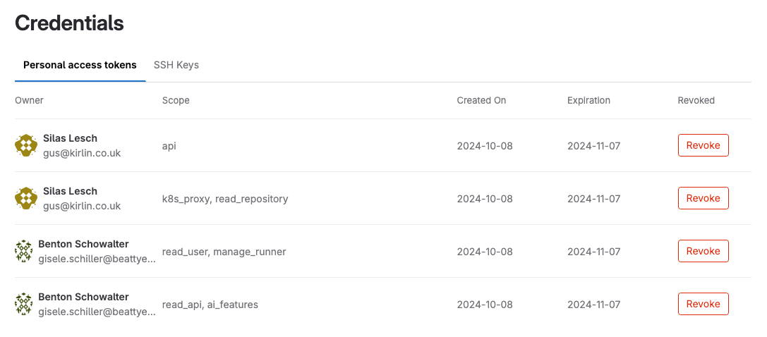Revoke the token with api scope
The height and width of the screenshot is (337, 767).
coord(703,145)
